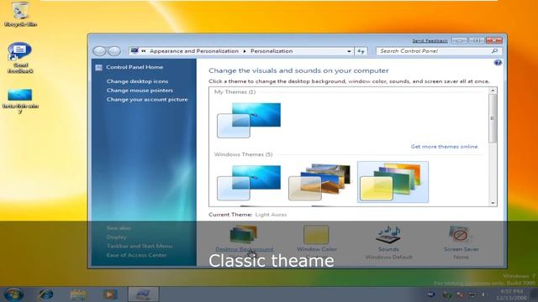
Task: Open Change desktop icons link
Action: [x=137, y=81]
